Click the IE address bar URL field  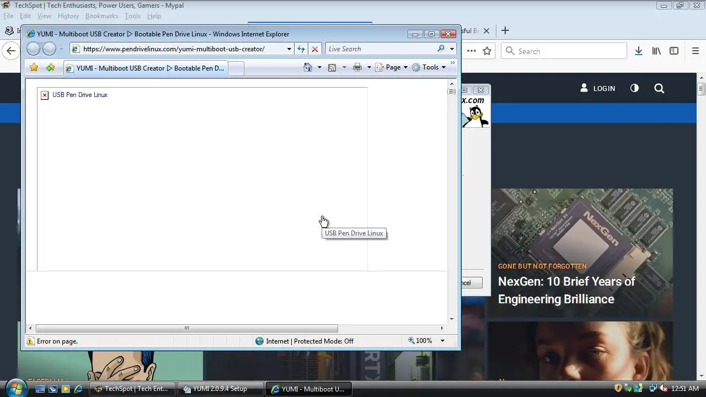pos(176,49)
